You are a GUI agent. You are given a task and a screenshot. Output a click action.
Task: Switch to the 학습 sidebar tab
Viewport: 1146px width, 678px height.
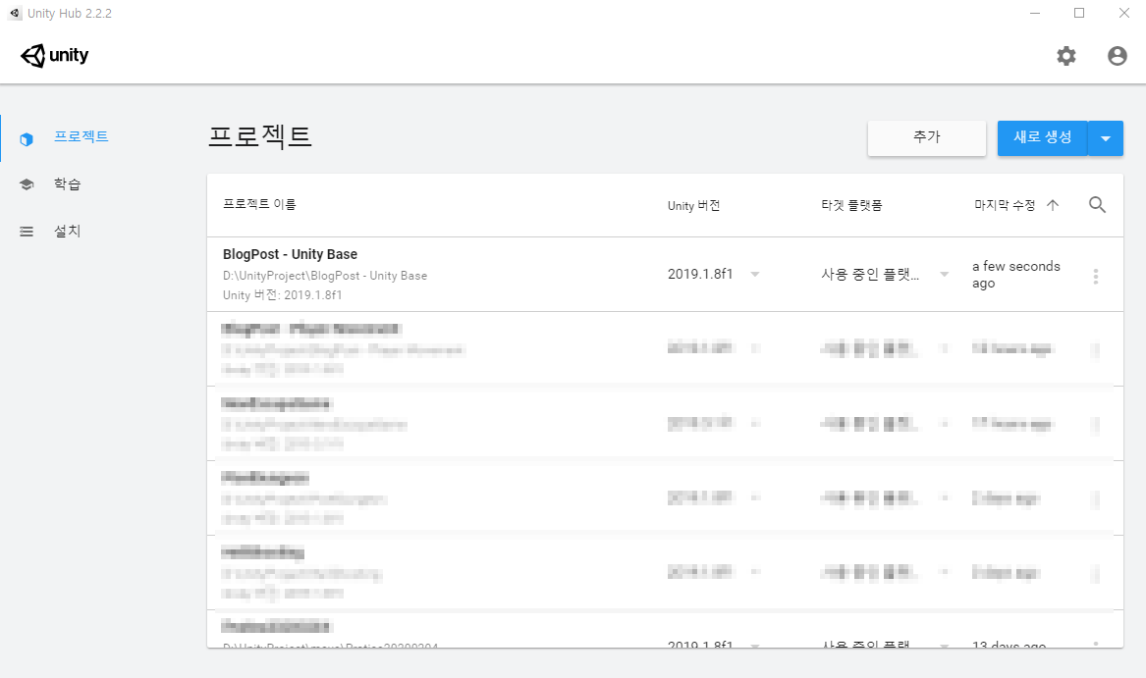67,184
